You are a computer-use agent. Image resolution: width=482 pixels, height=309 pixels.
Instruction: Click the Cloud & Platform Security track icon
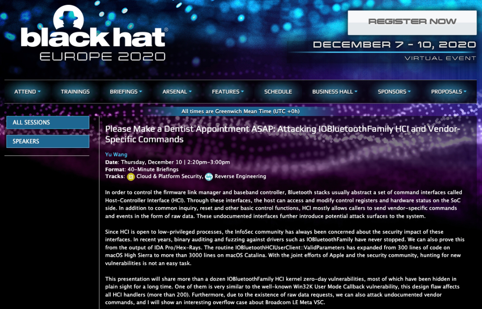[x=131, y=177]
